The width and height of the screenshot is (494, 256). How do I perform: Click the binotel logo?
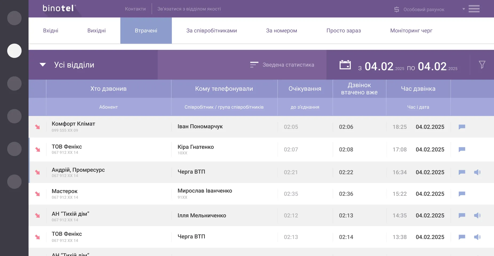pyautogui.click(x=59, y=9)
